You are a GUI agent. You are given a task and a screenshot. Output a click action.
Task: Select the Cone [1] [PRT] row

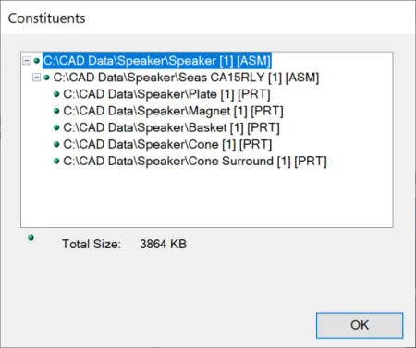[167, 144]
